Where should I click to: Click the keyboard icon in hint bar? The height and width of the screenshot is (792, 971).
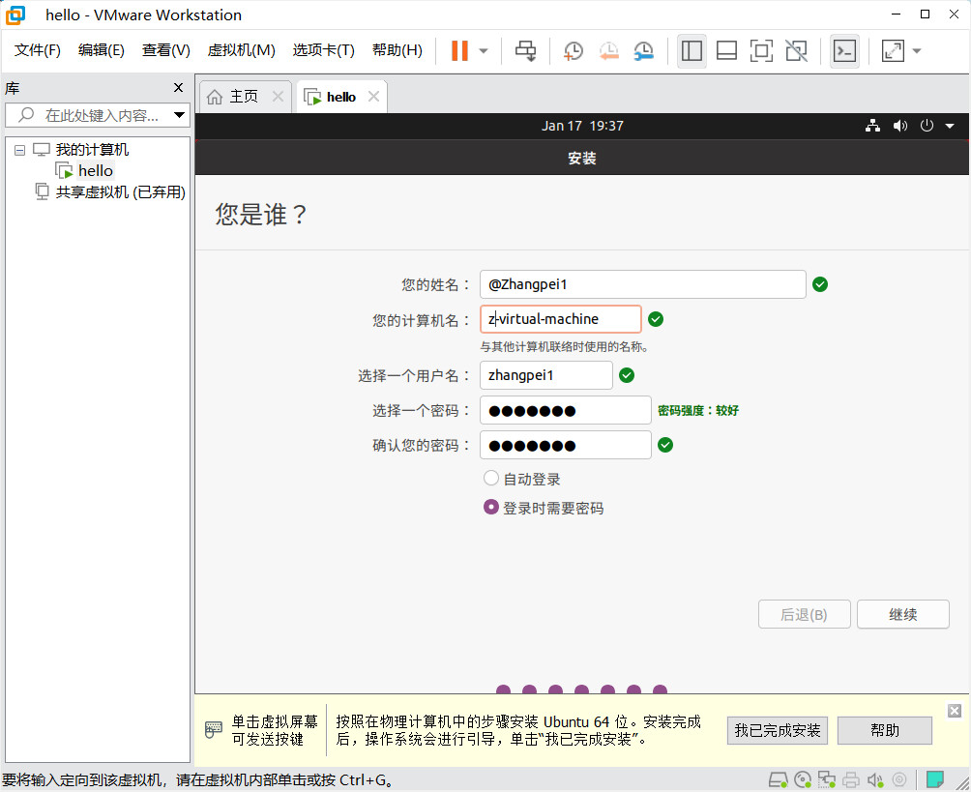(x=214, y=729)
